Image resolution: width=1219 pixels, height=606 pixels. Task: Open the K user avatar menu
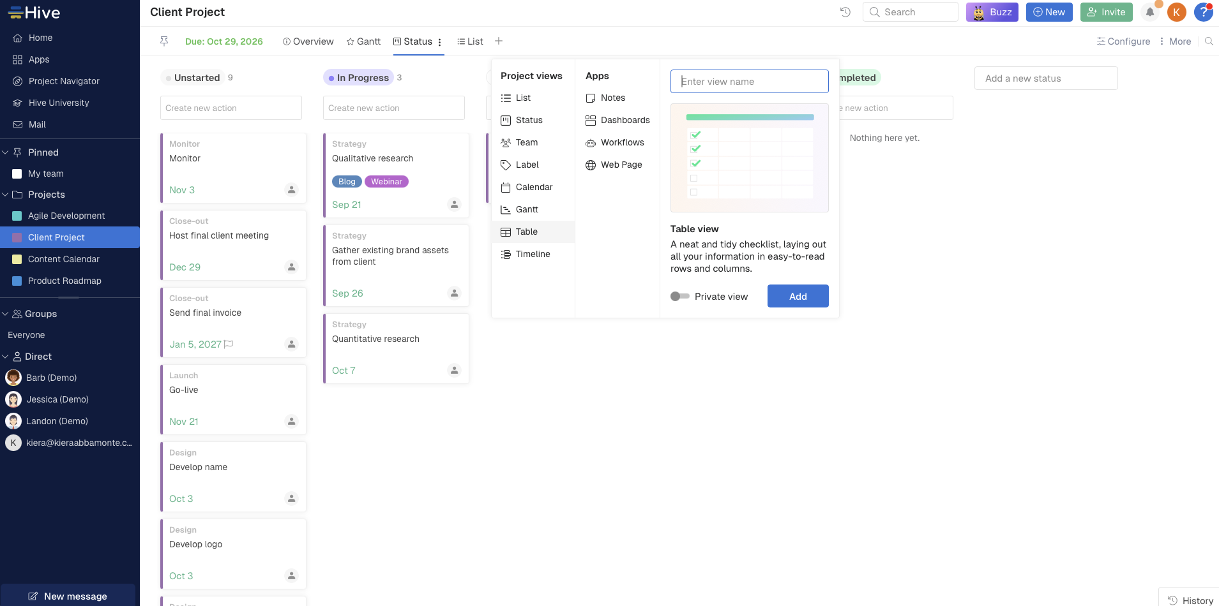(1177, 12)
